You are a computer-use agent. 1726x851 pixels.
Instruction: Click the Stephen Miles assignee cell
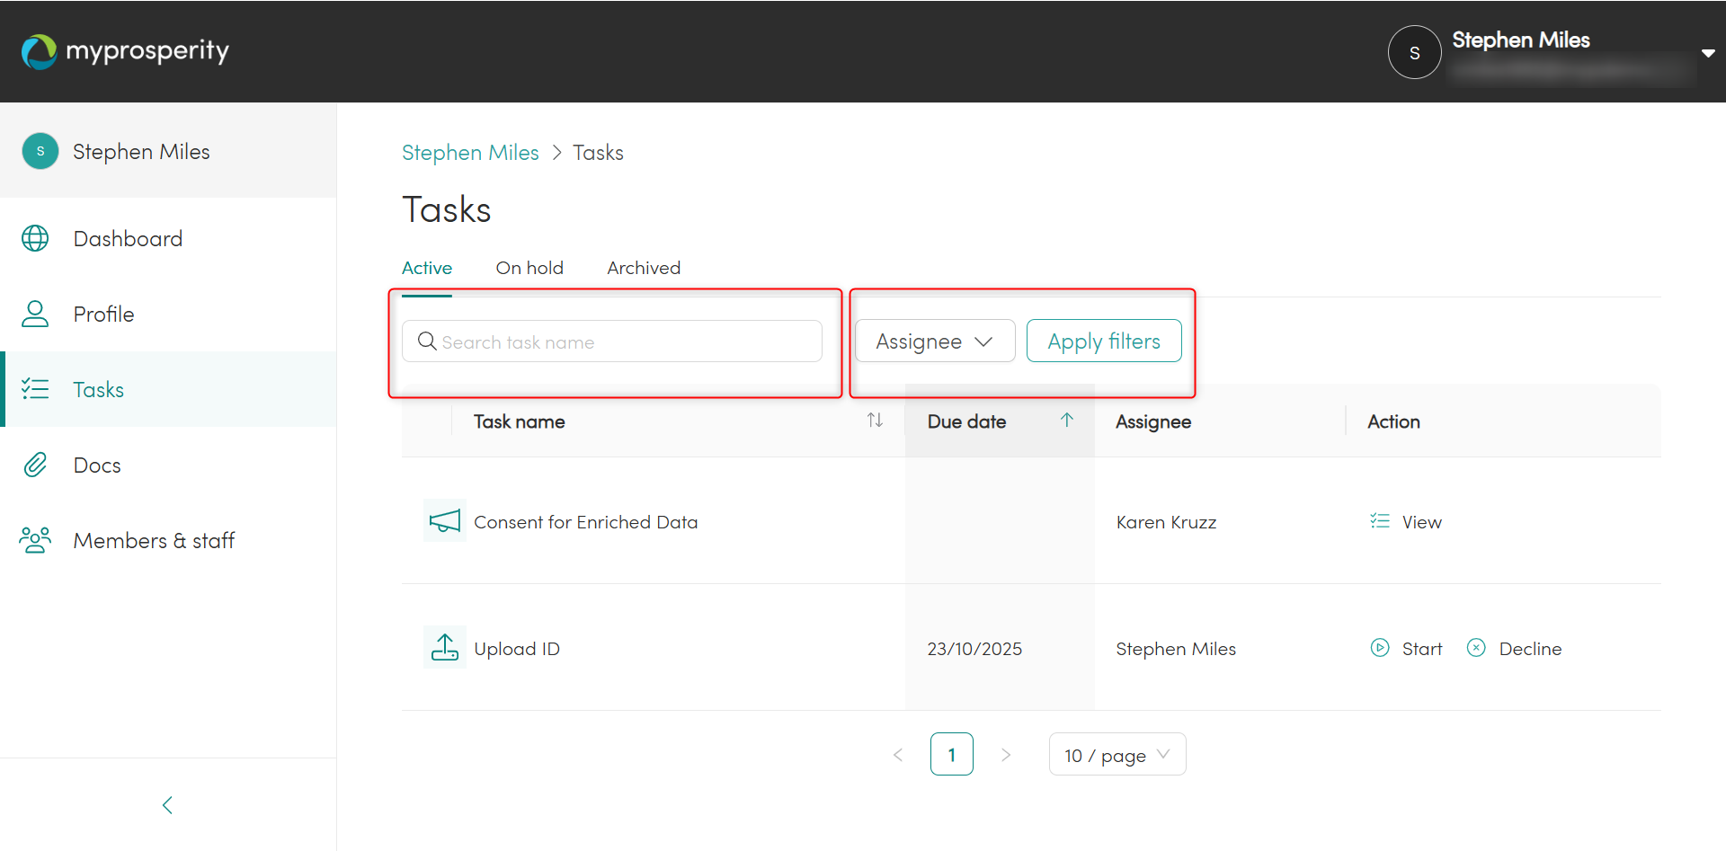coord(1176,649)
